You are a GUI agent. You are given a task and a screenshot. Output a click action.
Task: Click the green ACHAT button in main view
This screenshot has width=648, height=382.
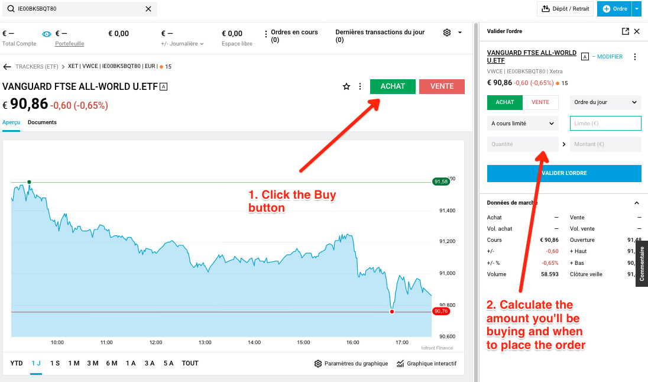point(393,86)
